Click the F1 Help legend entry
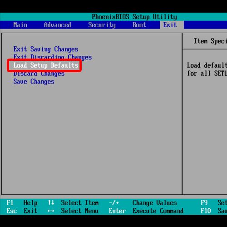 (22, 203)
